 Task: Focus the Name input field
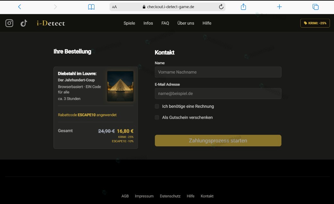(218, 72)
